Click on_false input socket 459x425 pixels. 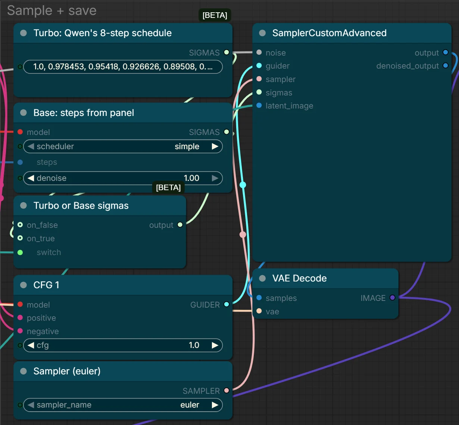click(20, 225)
